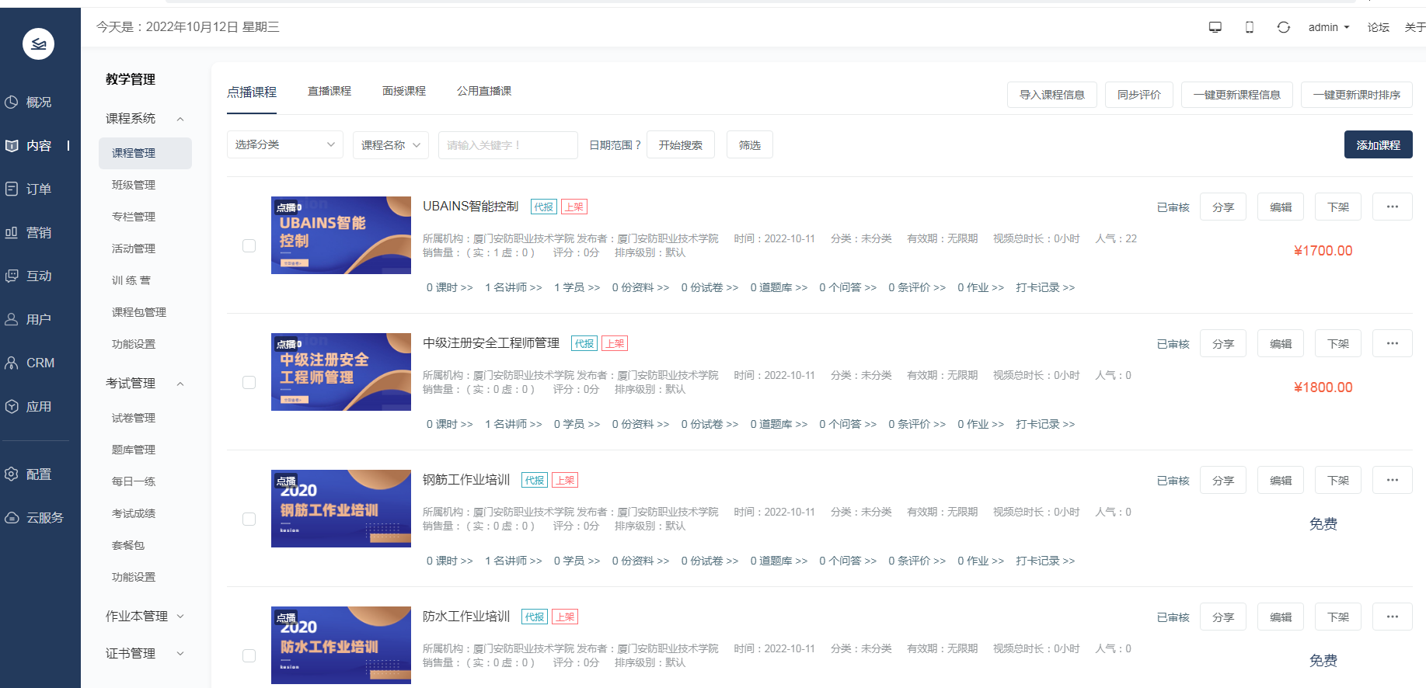The width and height of the screenshot is (1426, 688).
Task: Select the UBAINS智能控制 course checkbox
Action: click(249, 246)
